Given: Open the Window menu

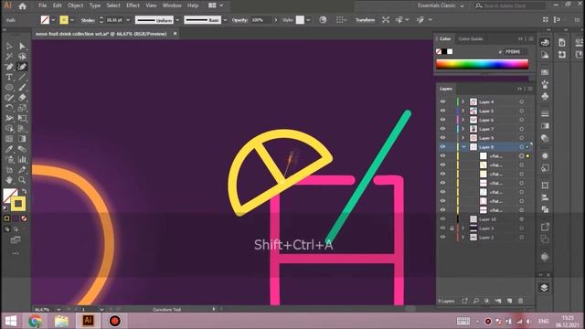Looking at the screenshot, I should point(172,5).
